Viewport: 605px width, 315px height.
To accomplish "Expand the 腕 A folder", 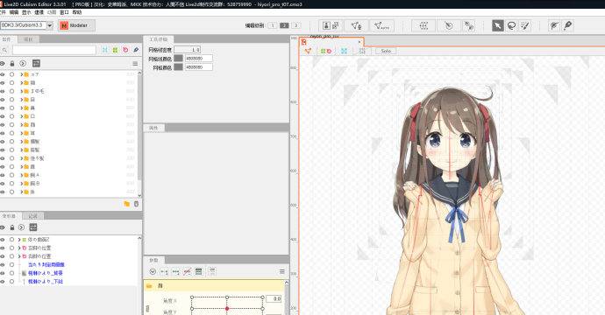I will coord(22,175).
